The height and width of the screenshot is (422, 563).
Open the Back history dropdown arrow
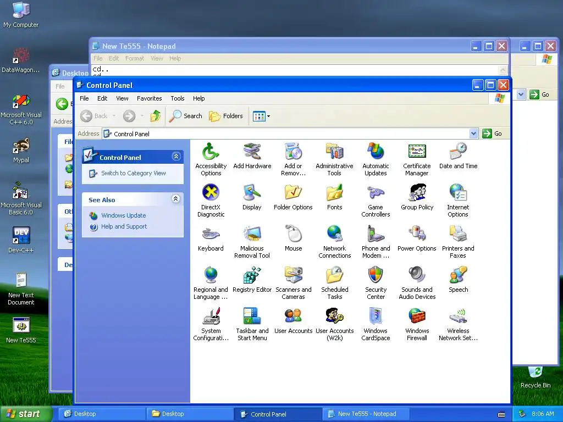coord(114,116)
